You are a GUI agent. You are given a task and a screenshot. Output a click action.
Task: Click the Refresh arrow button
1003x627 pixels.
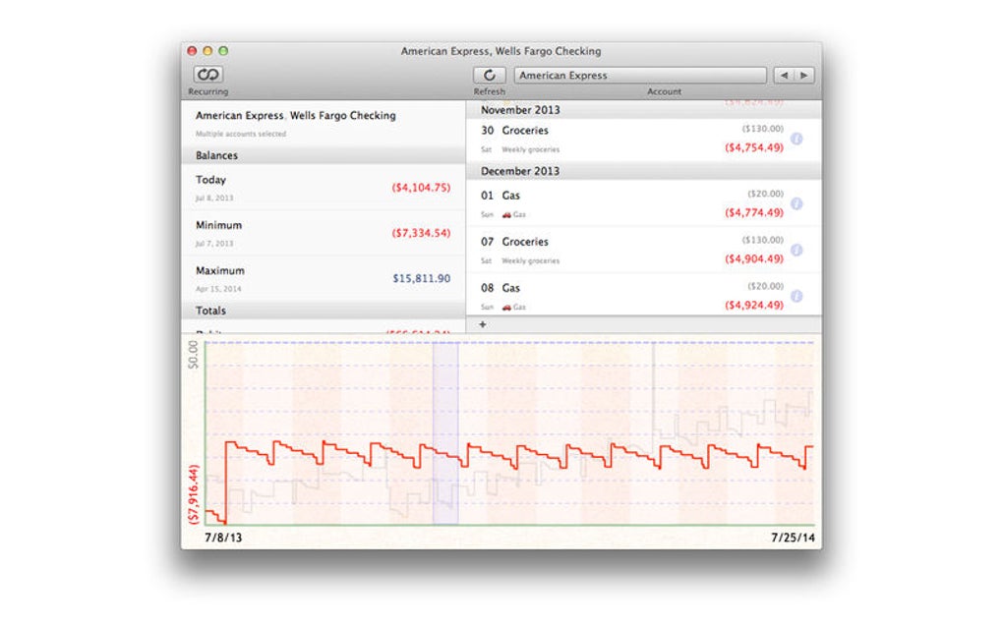click(x=490, y=75)
